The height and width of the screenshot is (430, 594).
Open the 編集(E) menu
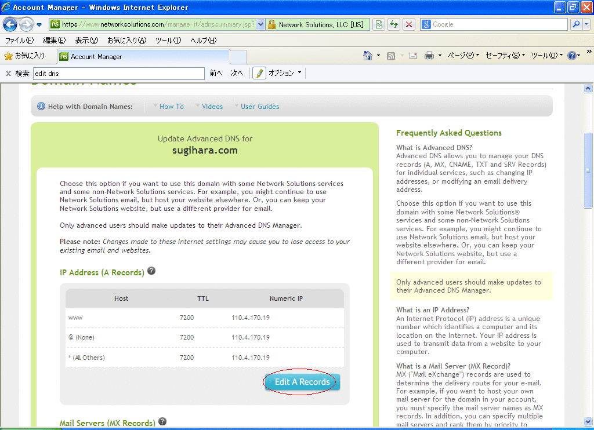coord(54,40)
